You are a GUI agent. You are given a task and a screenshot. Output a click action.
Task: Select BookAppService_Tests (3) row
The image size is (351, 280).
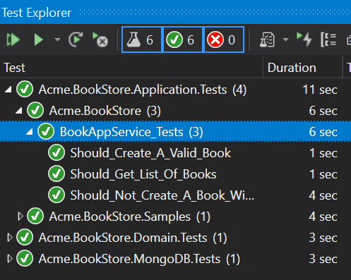click(x=175, y=132)
